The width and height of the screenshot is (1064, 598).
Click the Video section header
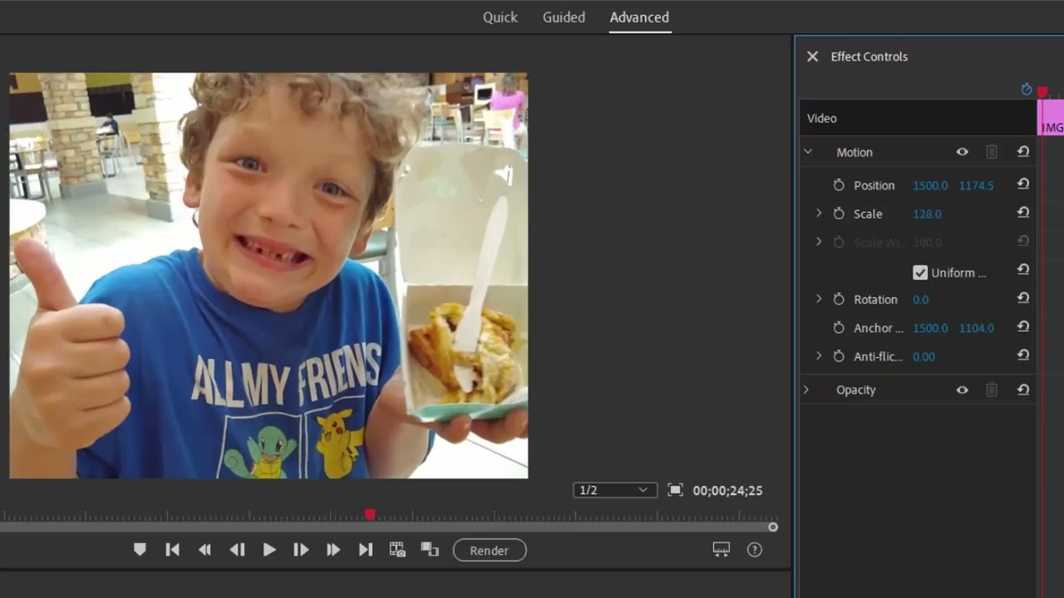[918, 118]
